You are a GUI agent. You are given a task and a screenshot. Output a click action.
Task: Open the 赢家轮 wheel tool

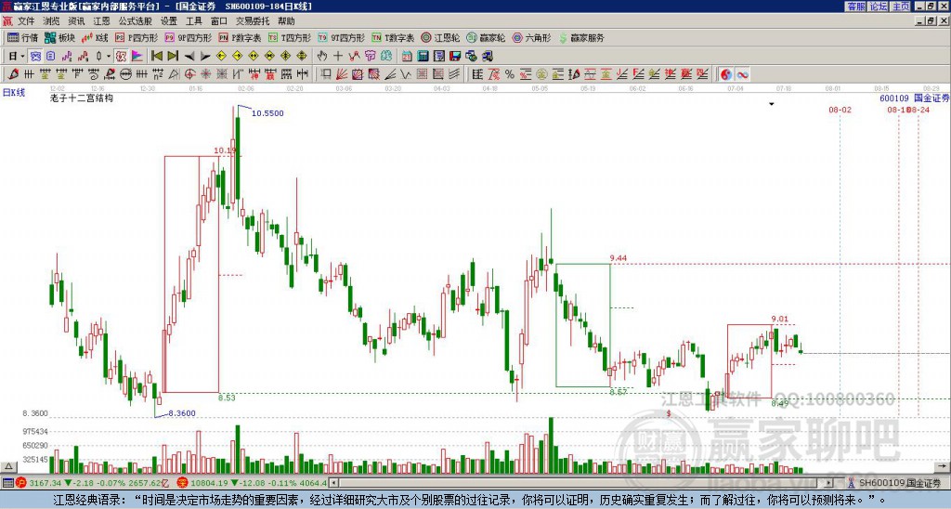coord(486,37)
